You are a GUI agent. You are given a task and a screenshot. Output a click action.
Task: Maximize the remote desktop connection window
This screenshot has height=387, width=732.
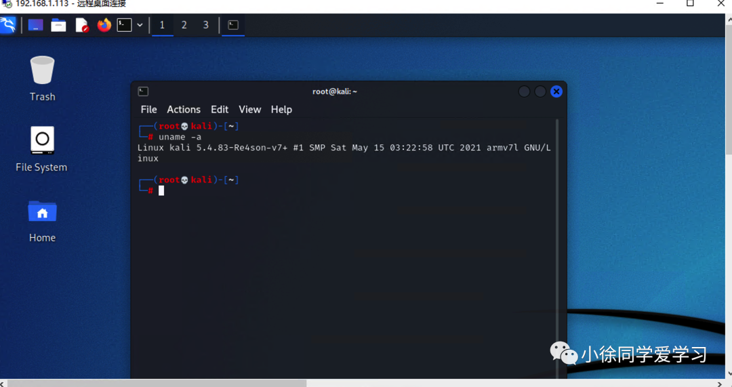690,4
